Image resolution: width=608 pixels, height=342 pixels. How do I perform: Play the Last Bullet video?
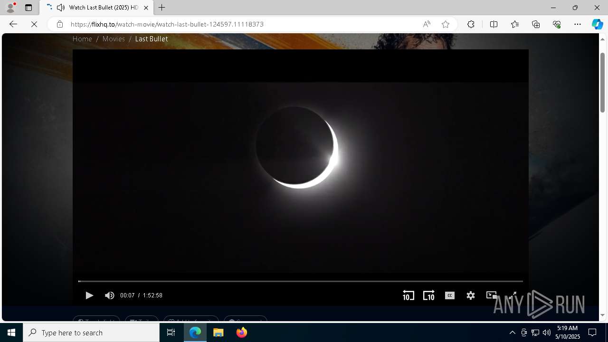[89, 295]
